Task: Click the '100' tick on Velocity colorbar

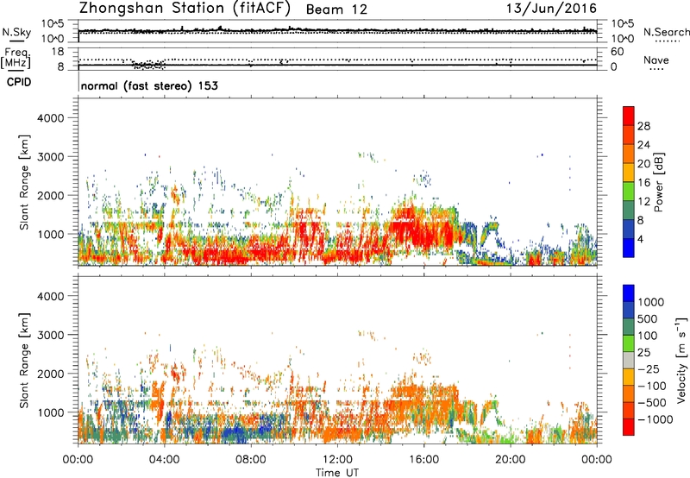Action: pos(648,336)
